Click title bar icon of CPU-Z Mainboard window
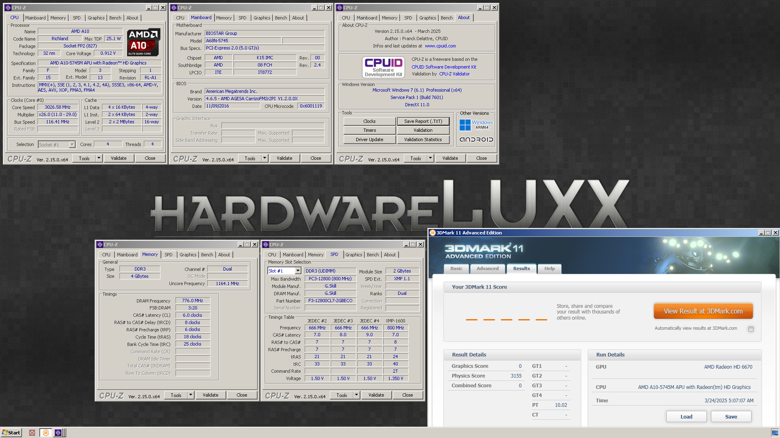Viewport: 780px width, 438px height. click(x=174, y=8)
